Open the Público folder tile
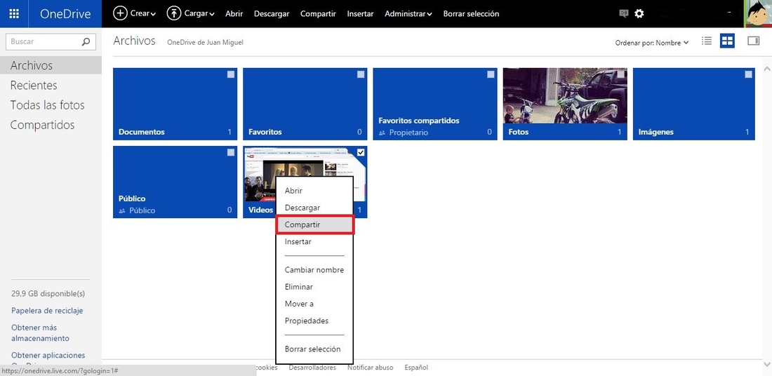Image resolution: width=772 pixels, height=376 pixels. (x=175, y=182)
